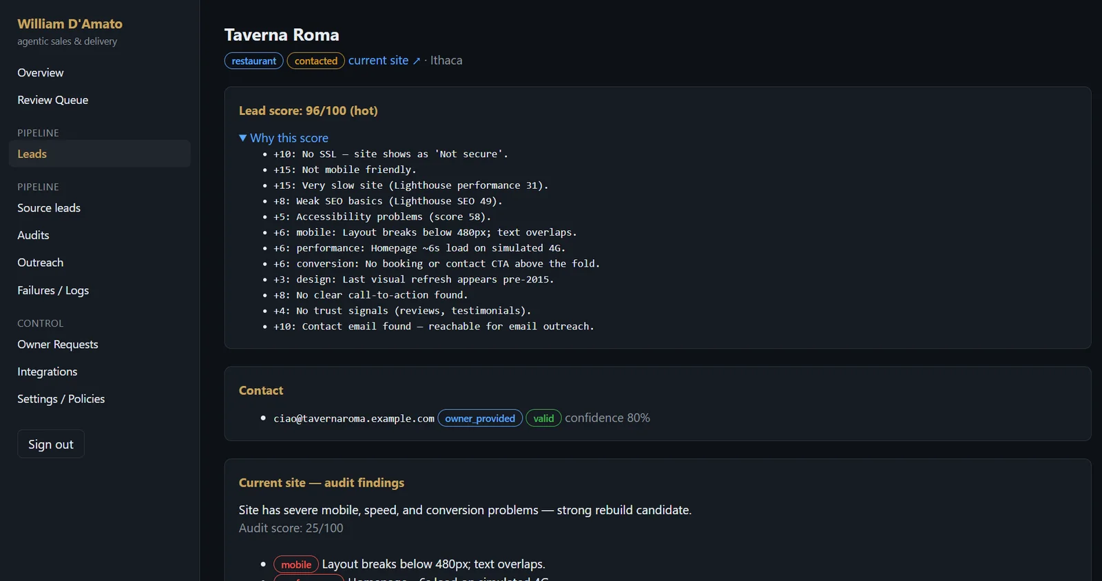
Task: Click the Ithaca location text
Action: (446, 61)
